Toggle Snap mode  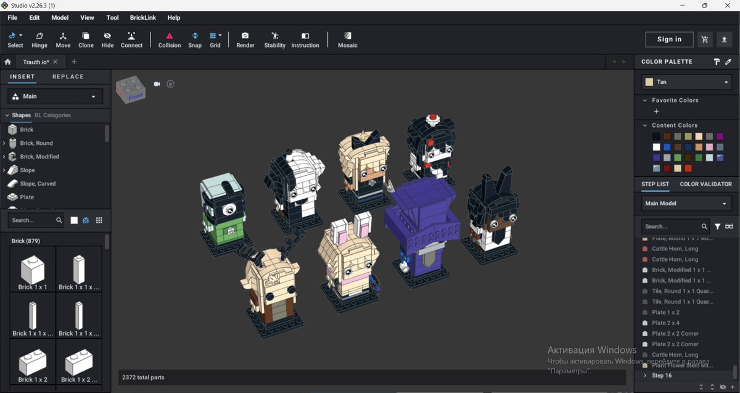(195, 40)
